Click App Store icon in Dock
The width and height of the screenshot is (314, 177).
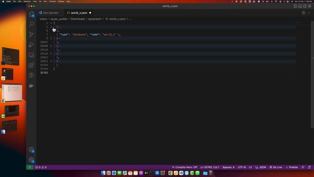tap(157, 173)
